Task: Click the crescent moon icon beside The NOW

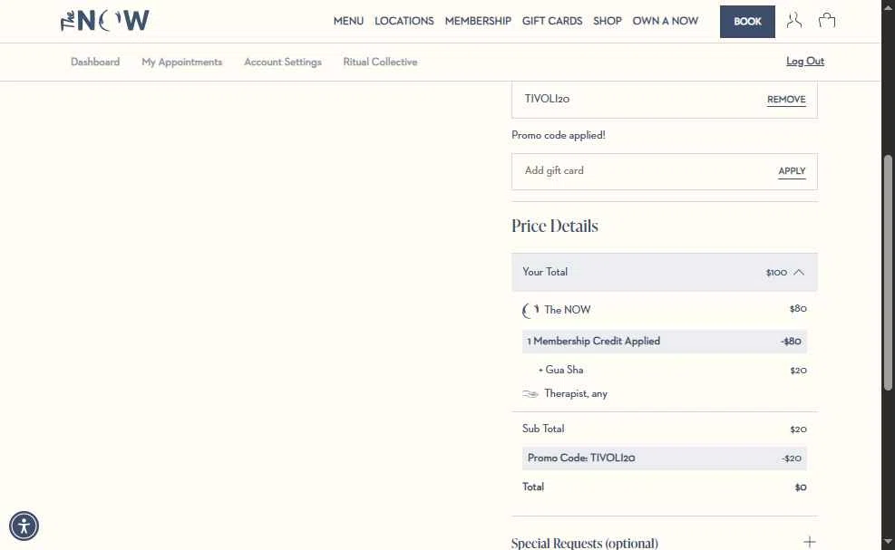Action: pos(530,311)
